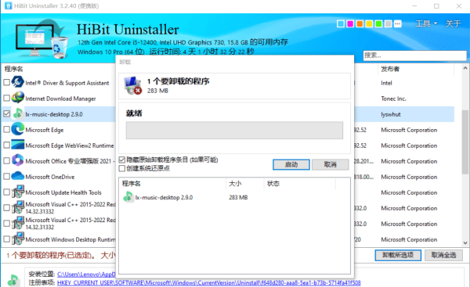Click publisher Tonec Inc. text
This screenshot has width=470, height=287.
point(393,99)
